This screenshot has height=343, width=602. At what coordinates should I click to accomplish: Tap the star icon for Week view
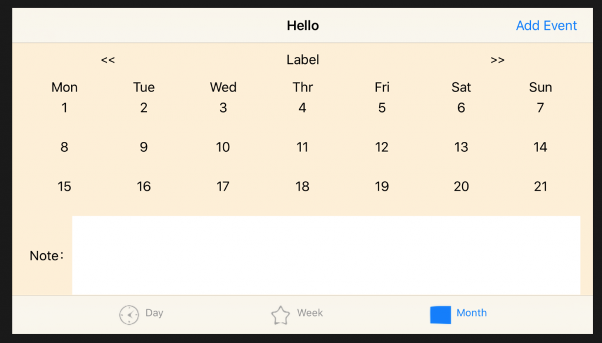(280, 315)
